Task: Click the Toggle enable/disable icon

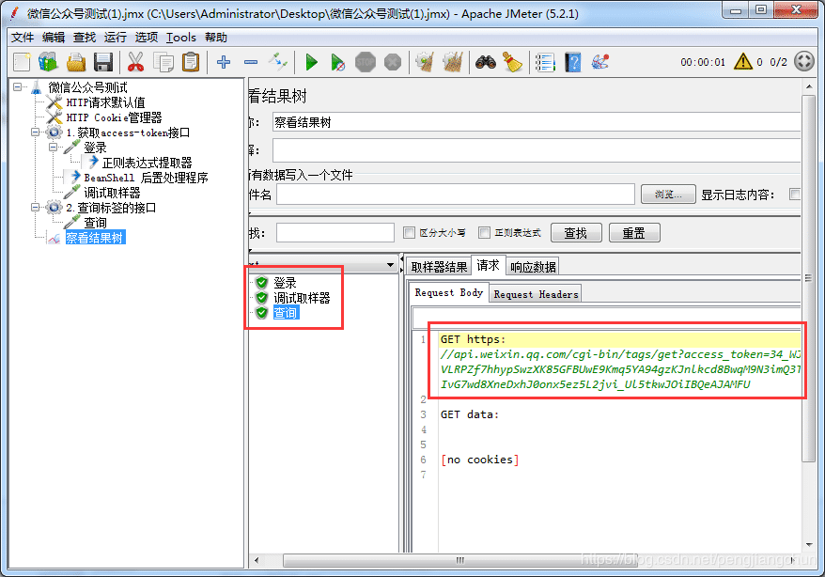Action: 278,62
